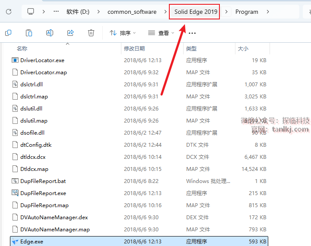Expand chevron after 软件 (D:)
311x246 pixels.
(98, 12)
